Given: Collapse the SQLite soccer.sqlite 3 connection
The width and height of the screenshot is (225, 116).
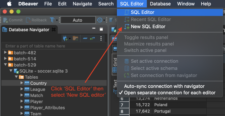Looking at the screenshot, I should (x=11, y=71).
